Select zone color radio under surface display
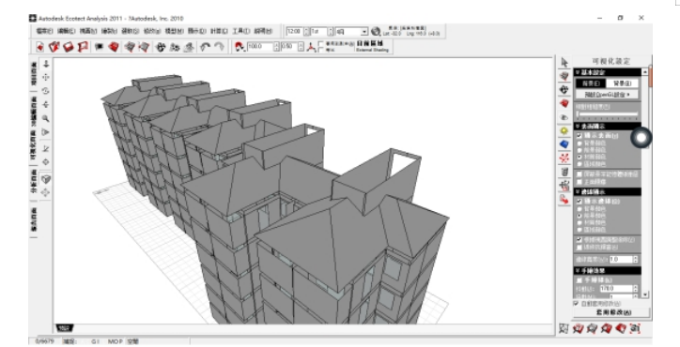The image size is (680, 347). pyautogui.click(x=580, y=164)
